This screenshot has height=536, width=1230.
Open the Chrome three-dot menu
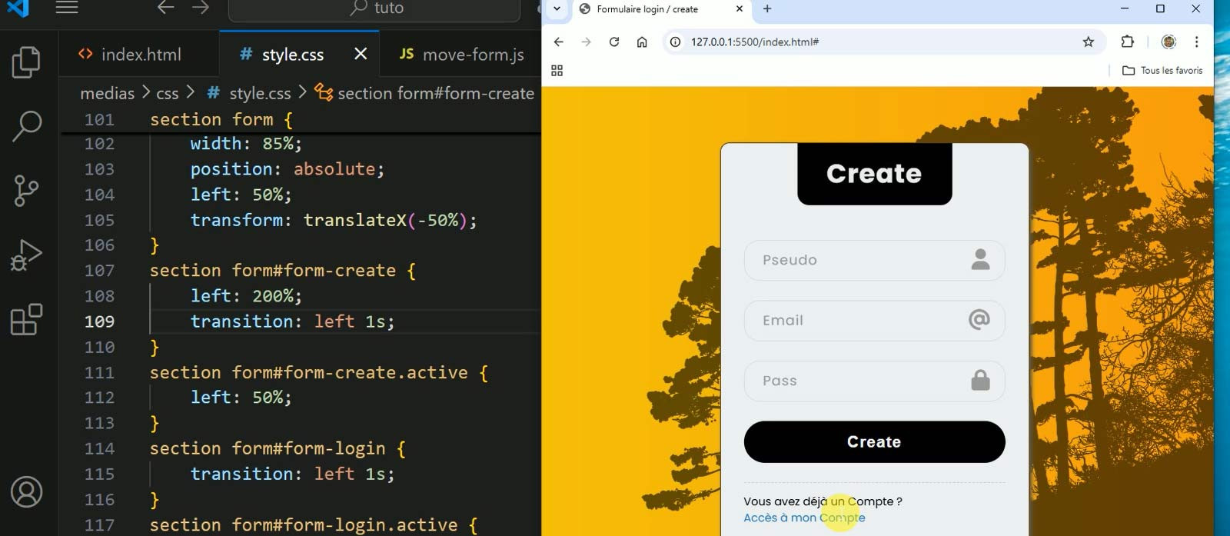tap(1196, 42)
